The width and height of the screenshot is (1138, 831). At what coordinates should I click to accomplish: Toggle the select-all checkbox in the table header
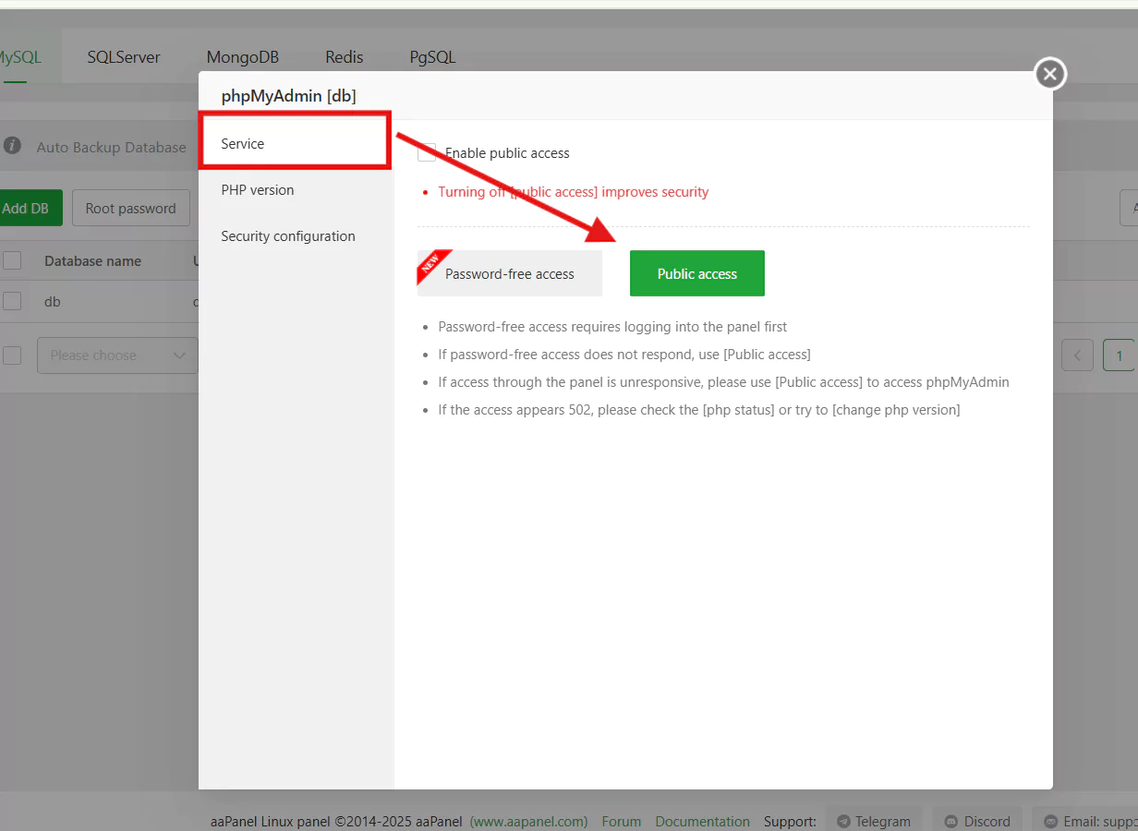[12, 260]
